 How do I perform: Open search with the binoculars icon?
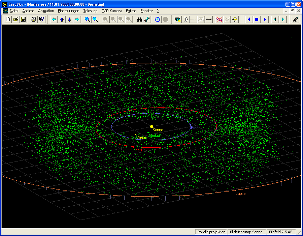click(139, 20)
